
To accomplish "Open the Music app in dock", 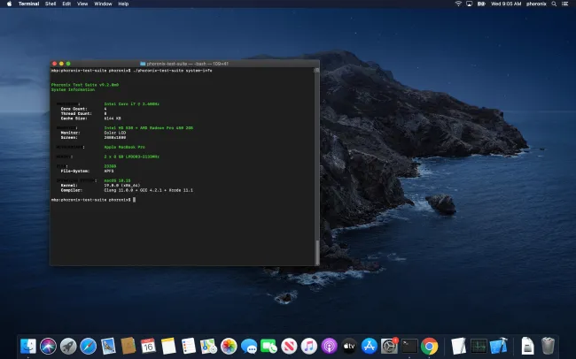I will (309, 346).
